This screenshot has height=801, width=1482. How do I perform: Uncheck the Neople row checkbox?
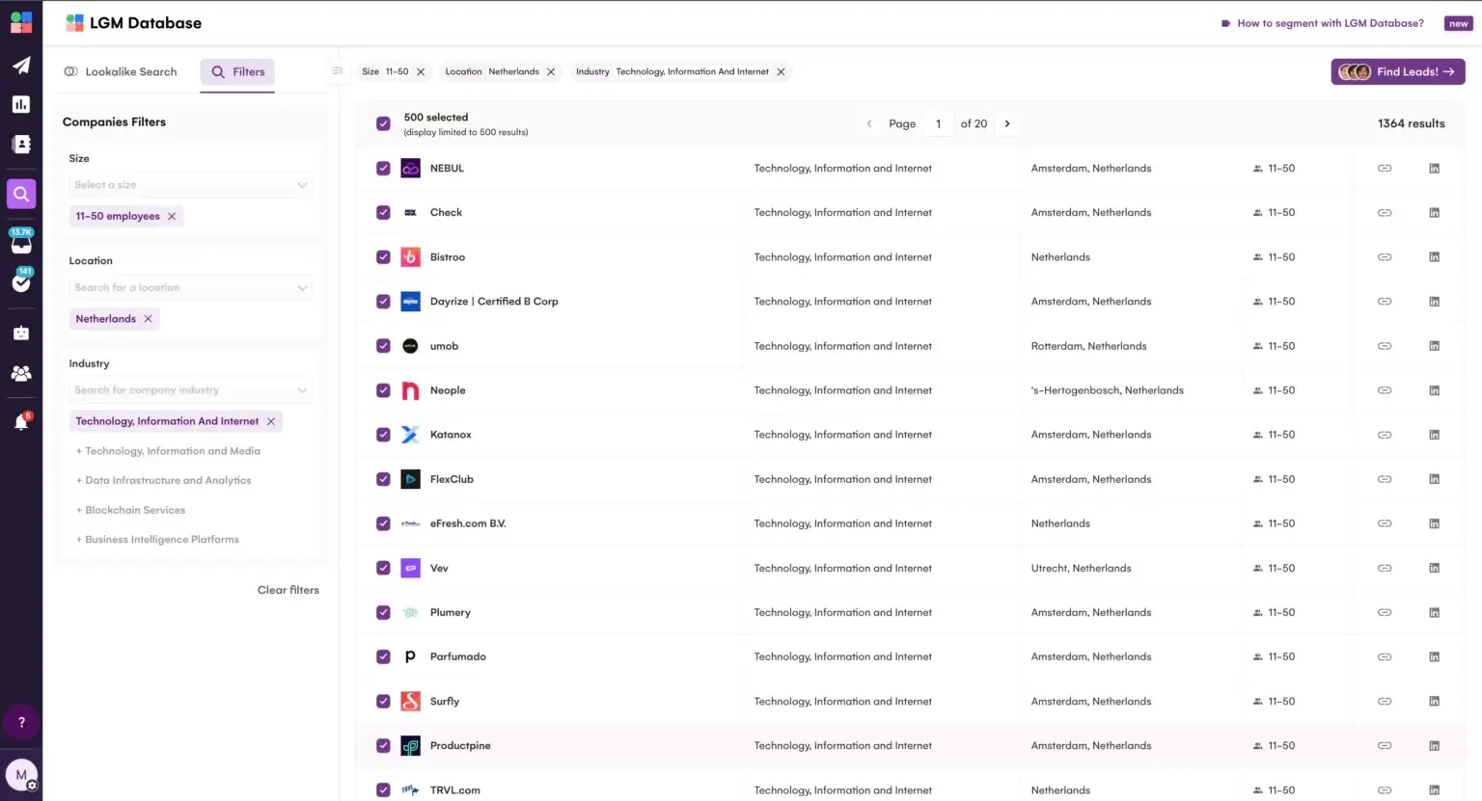pyautogui.click(x=383, y=390)
